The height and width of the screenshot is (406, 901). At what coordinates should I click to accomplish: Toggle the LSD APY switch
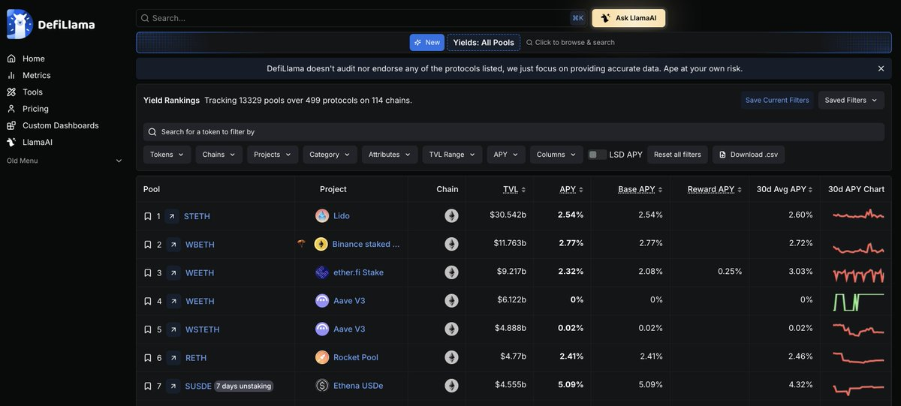pyautogui.click(x=598, y=155)
